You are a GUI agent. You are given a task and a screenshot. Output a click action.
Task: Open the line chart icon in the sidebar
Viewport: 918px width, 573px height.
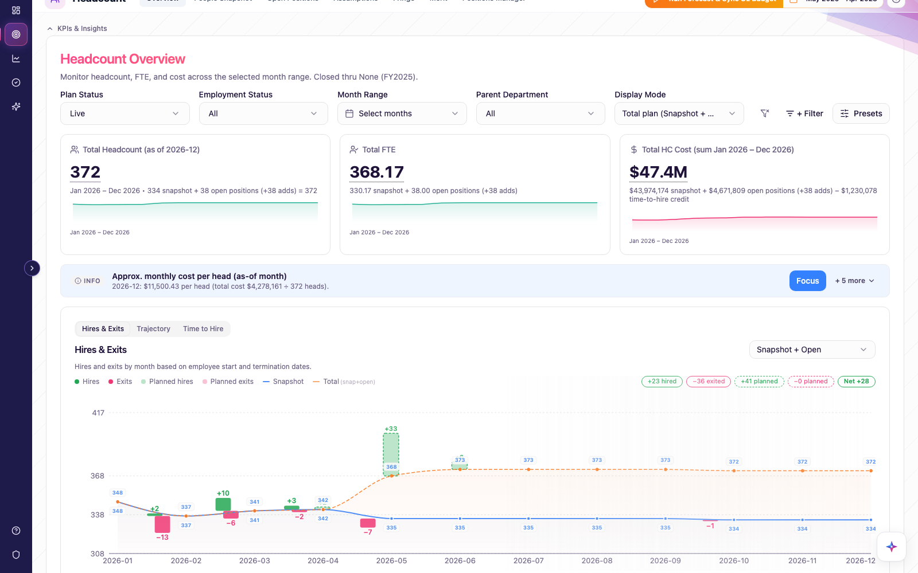click(x=16, y=58)
